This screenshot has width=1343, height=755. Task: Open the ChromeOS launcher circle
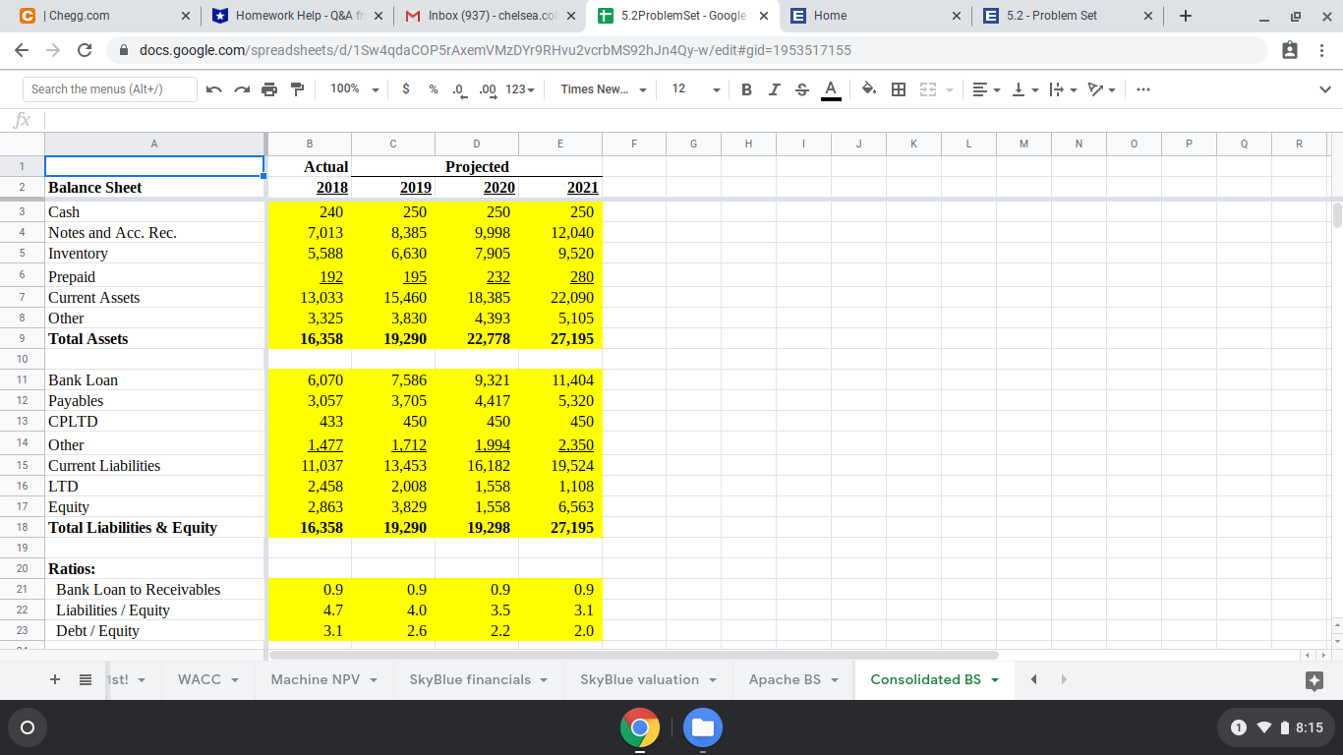28,727
